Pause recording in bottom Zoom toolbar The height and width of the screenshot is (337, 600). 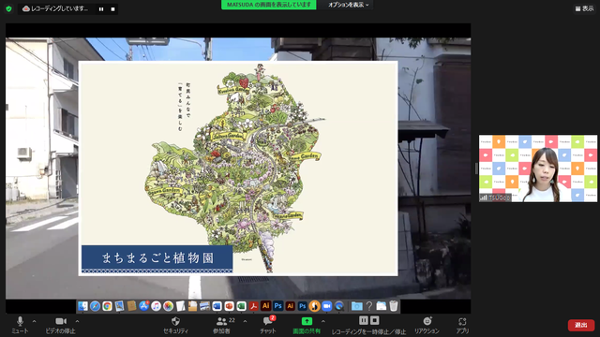coord(364,320)
